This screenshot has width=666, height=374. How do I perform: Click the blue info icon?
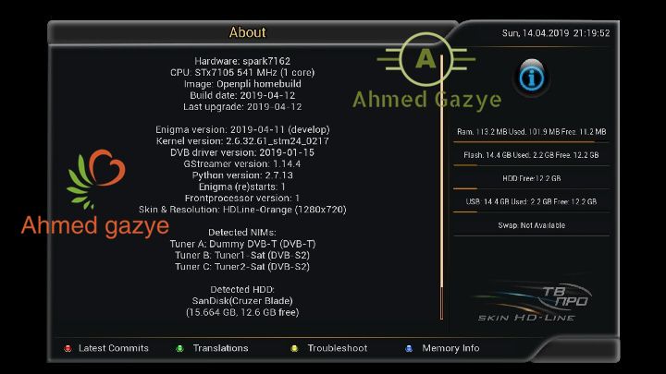click(x=531, y=78)
